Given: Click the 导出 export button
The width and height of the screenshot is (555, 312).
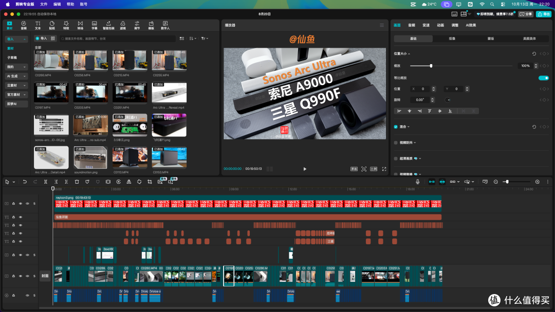Looking at the screenshot, I should coord(544,14).
